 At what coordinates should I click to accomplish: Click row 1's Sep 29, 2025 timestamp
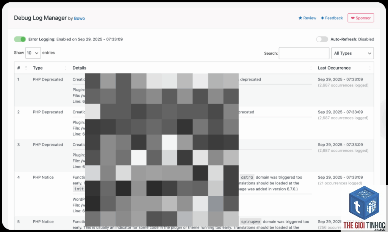[x=340, y=79]
